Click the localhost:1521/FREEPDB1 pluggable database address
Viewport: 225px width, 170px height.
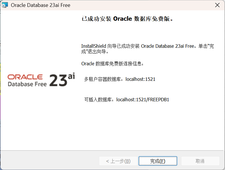(143, 100)
